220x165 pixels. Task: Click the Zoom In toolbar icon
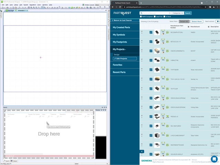click(31, 8)
